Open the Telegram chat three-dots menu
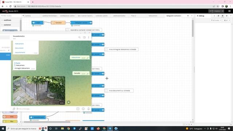Viewport: 233px width, 131px height. coord(88,37)
